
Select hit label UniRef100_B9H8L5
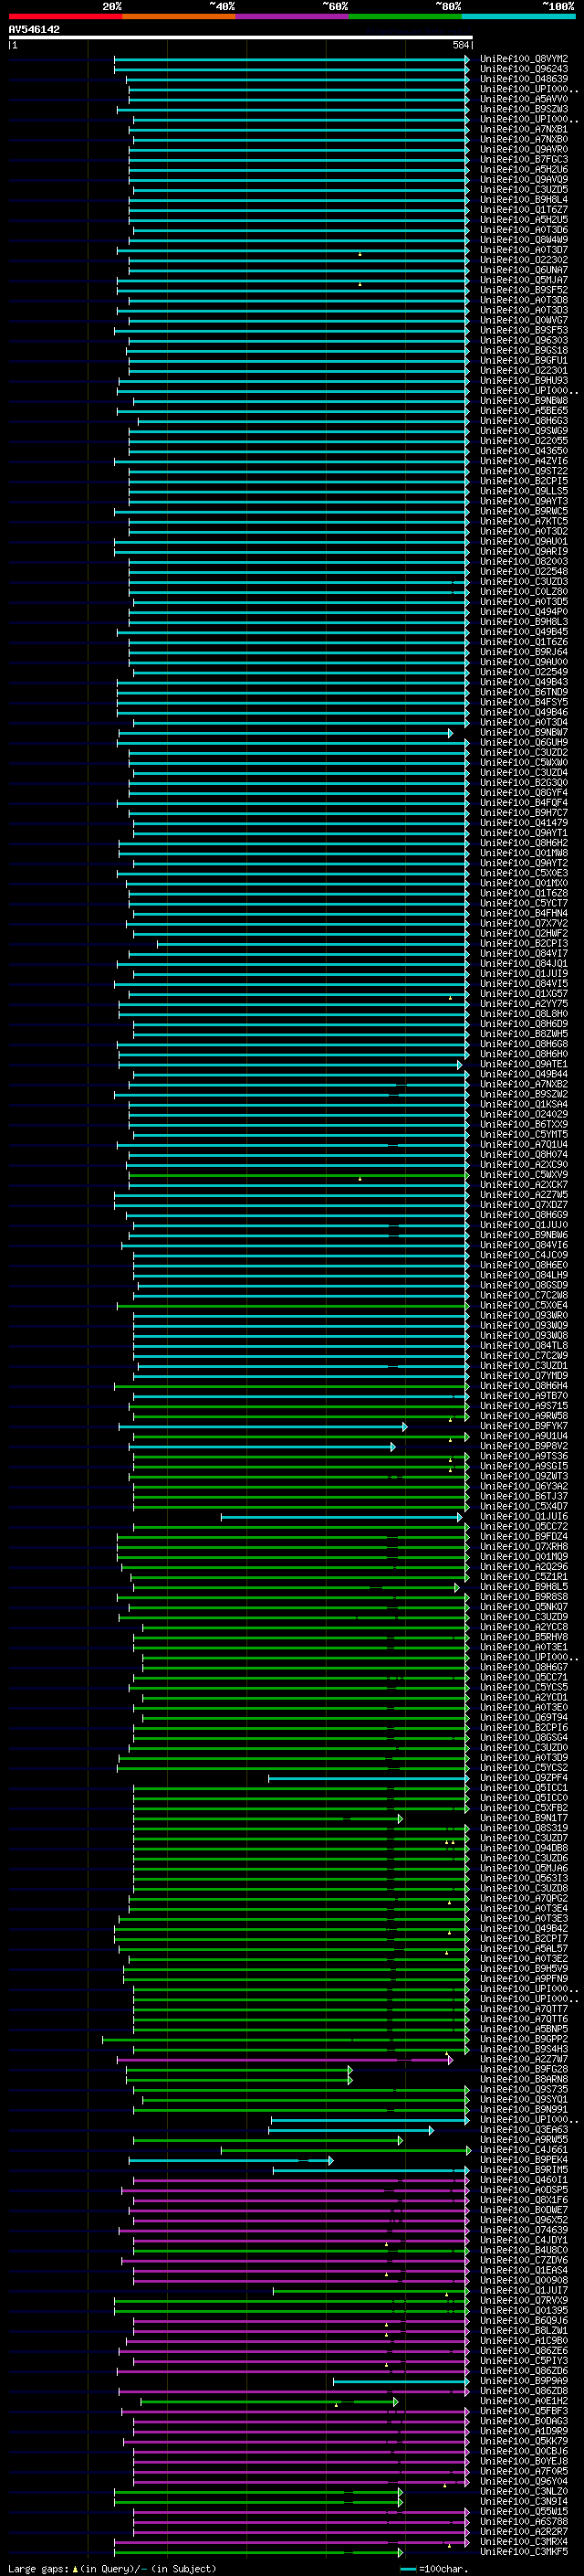tap(524, 1586)
